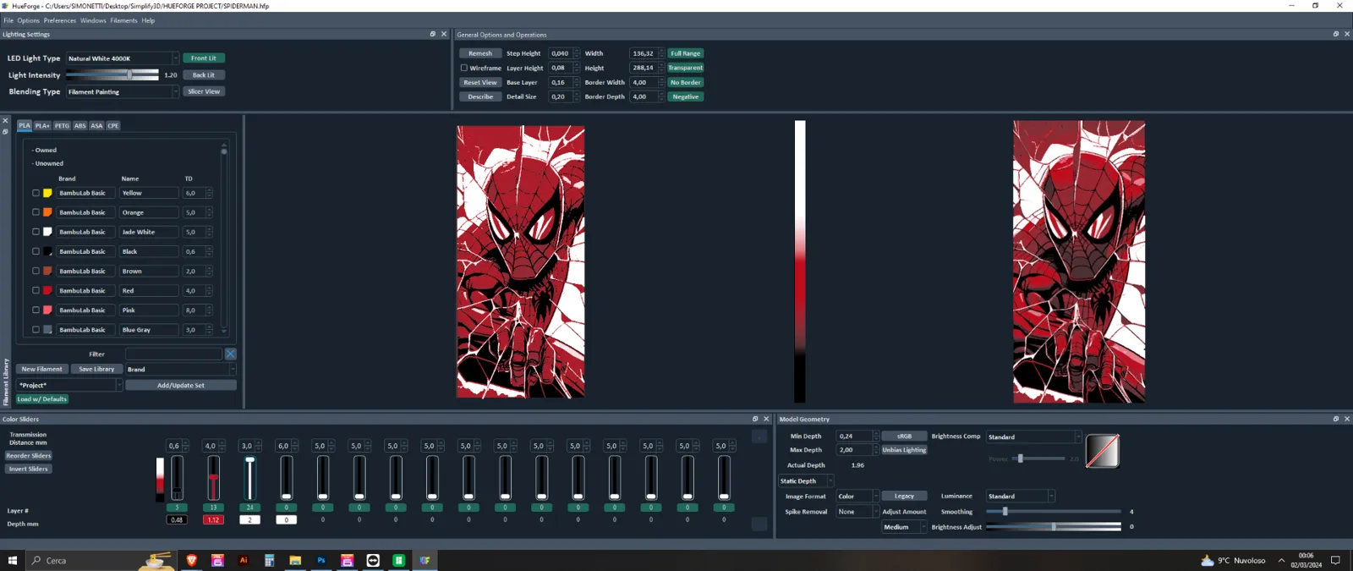Click the Slicer View button

click(204, 91)
